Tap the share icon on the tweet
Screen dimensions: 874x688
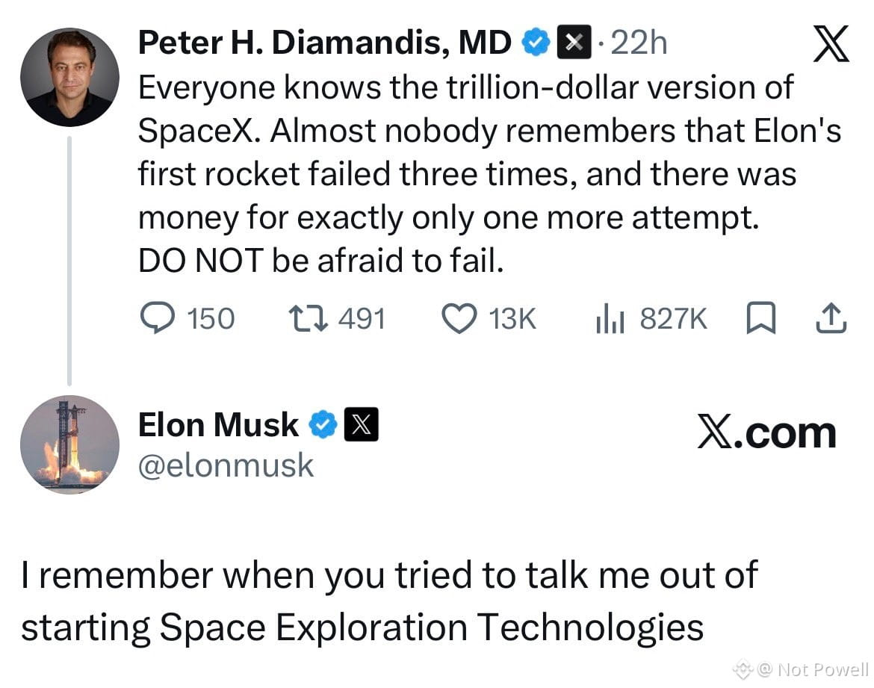[831, 317]
